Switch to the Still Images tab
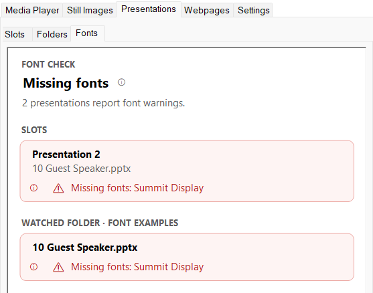 [90, 10]
